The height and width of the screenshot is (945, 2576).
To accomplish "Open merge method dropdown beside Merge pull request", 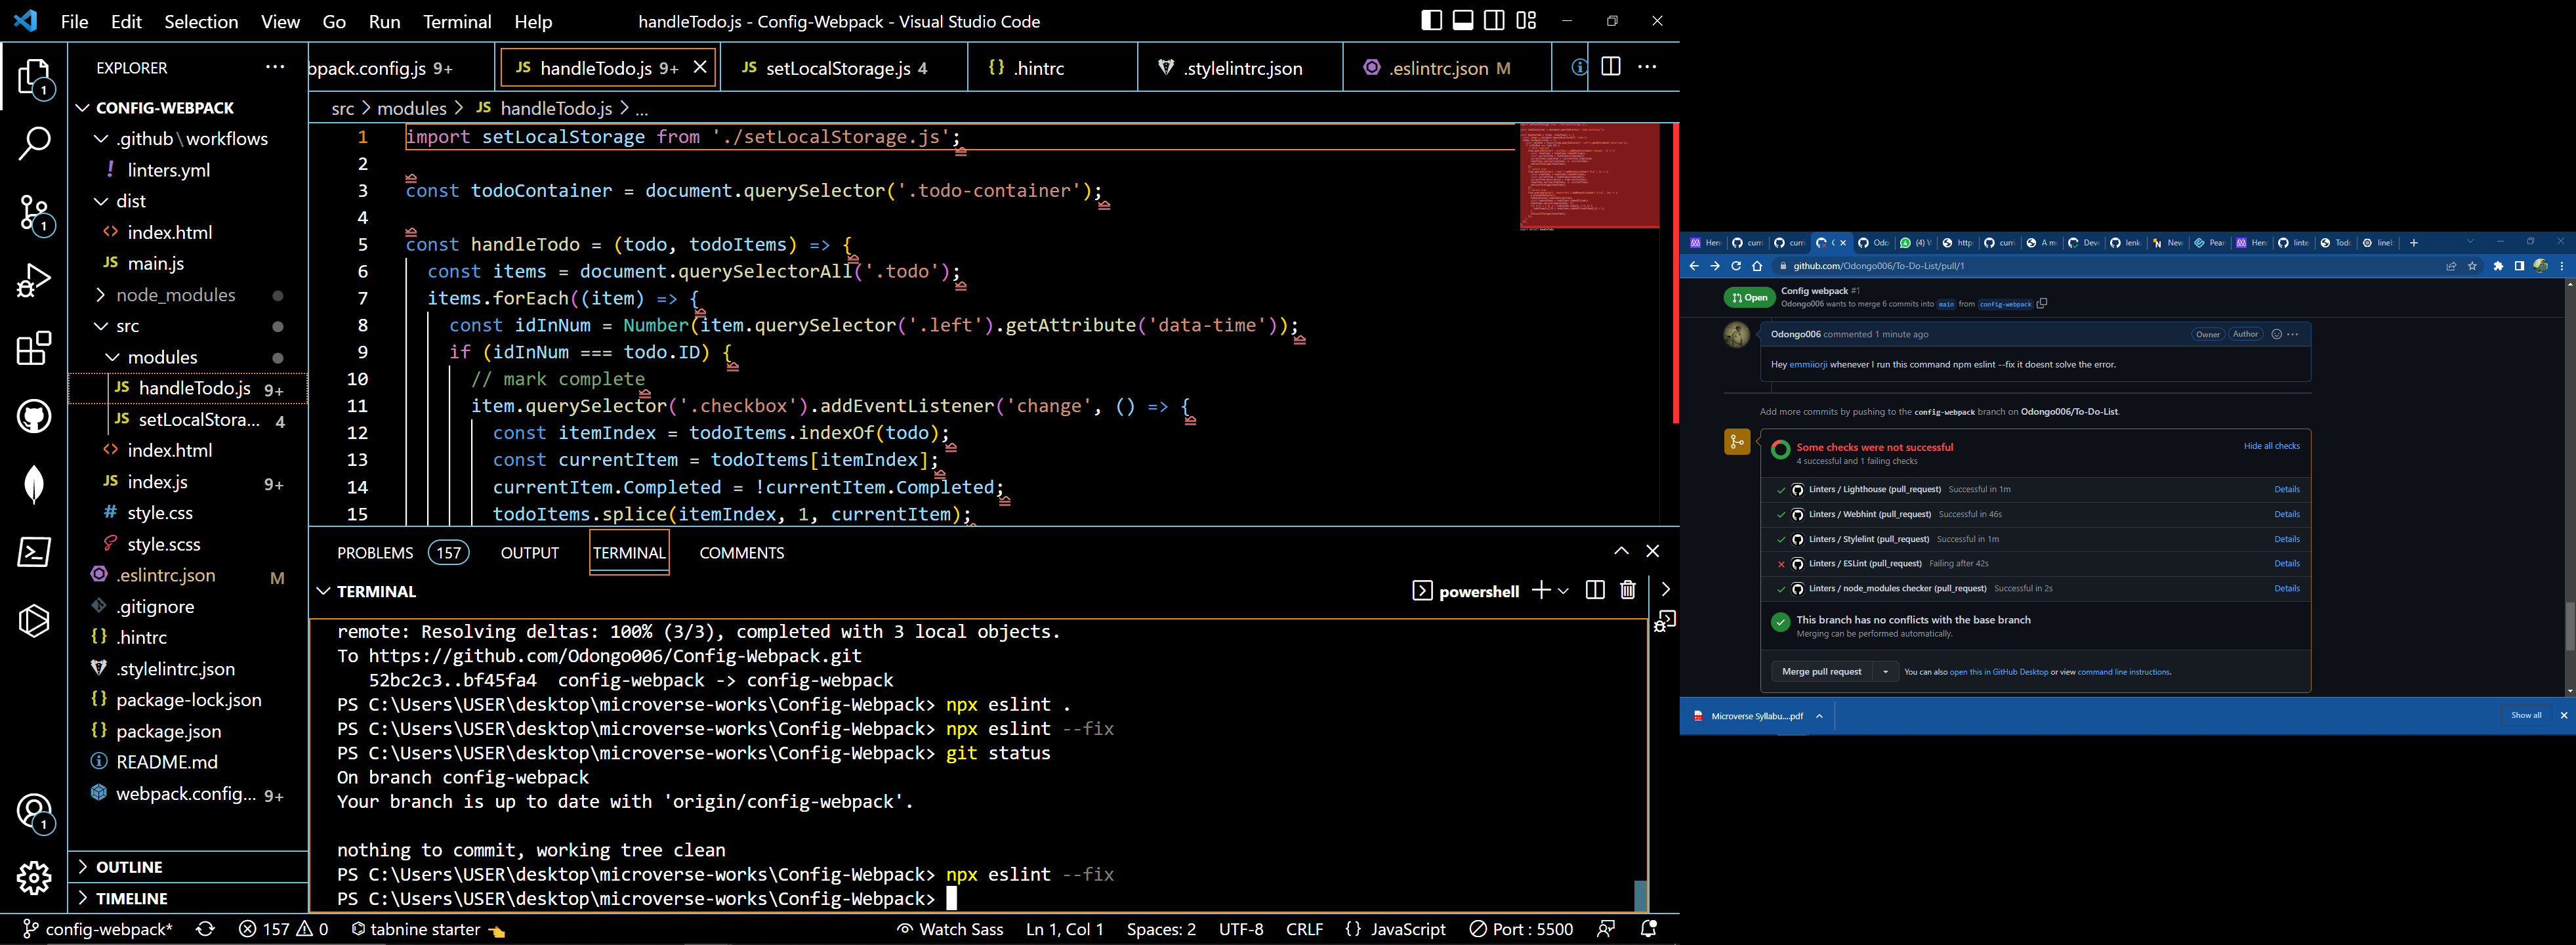I will (x=1885, y=672).
